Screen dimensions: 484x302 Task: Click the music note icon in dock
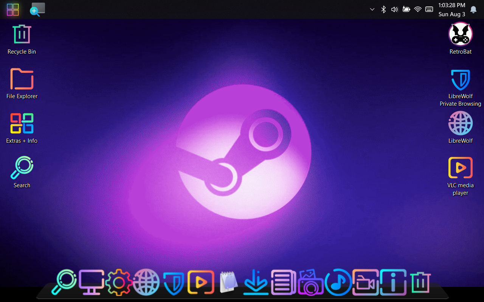tap(338, 282)
